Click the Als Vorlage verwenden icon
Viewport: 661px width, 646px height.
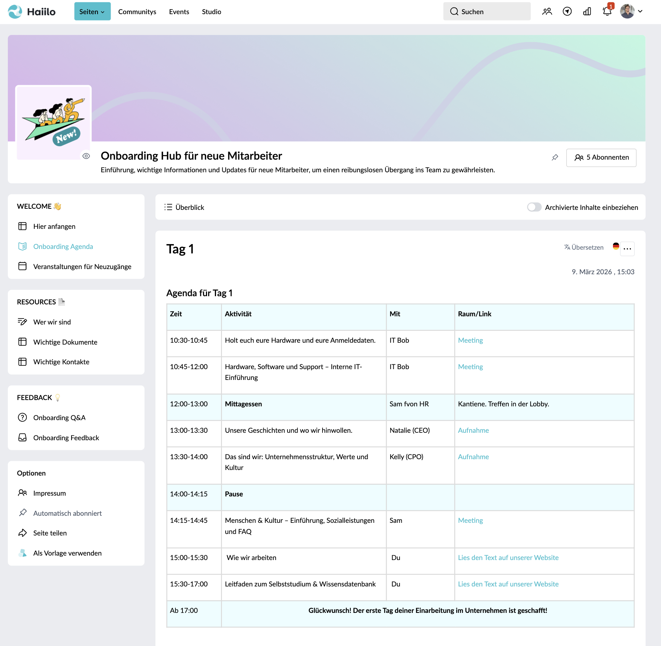(22, 553)
